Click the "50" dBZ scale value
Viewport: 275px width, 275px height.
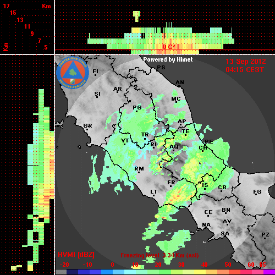click(228, 265)
